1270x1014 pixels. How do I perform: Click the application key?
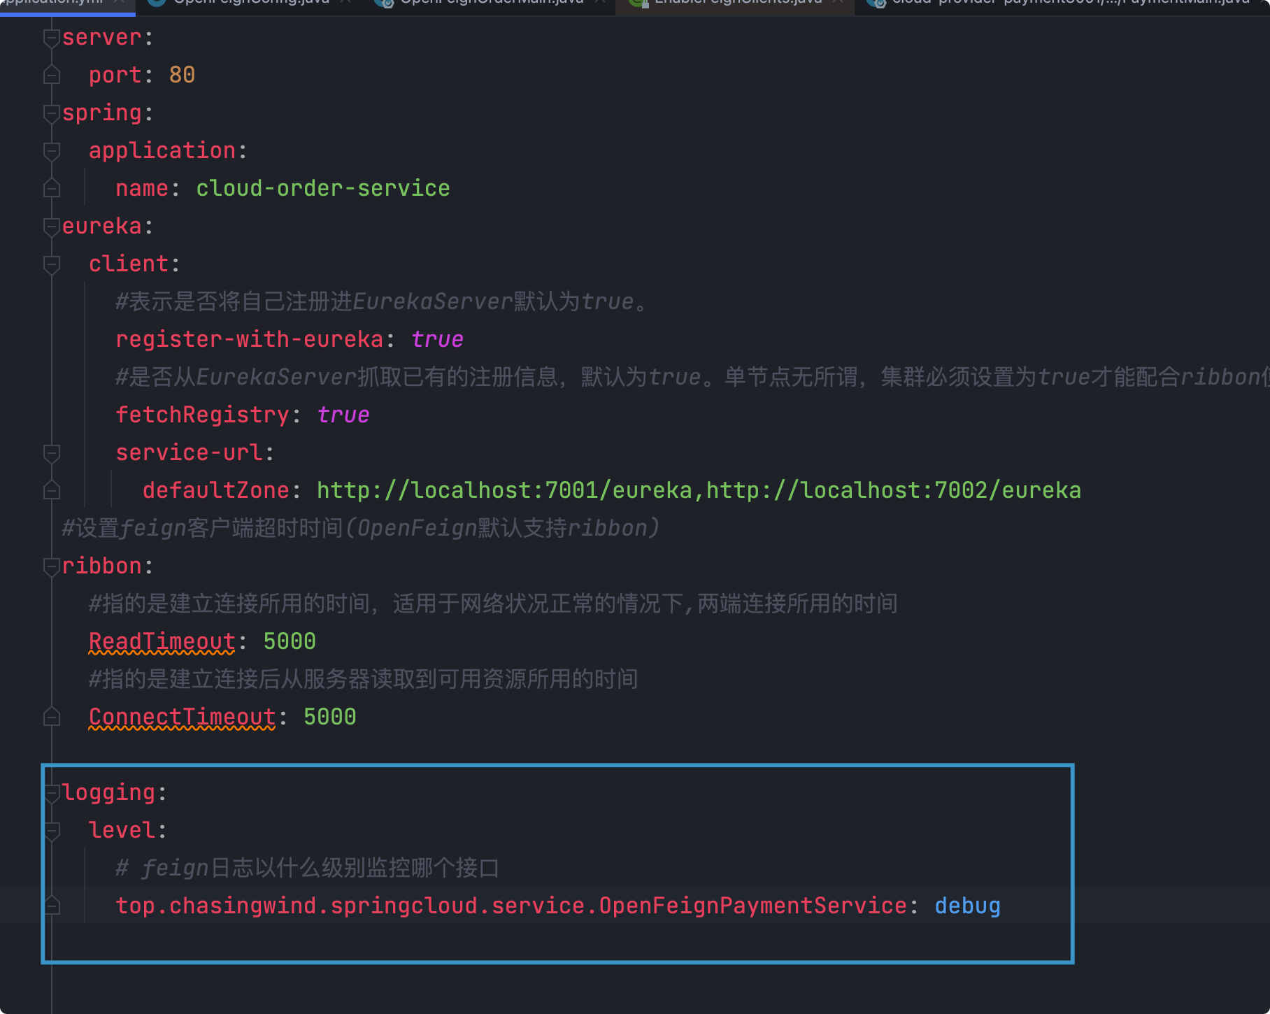point(162,151)
